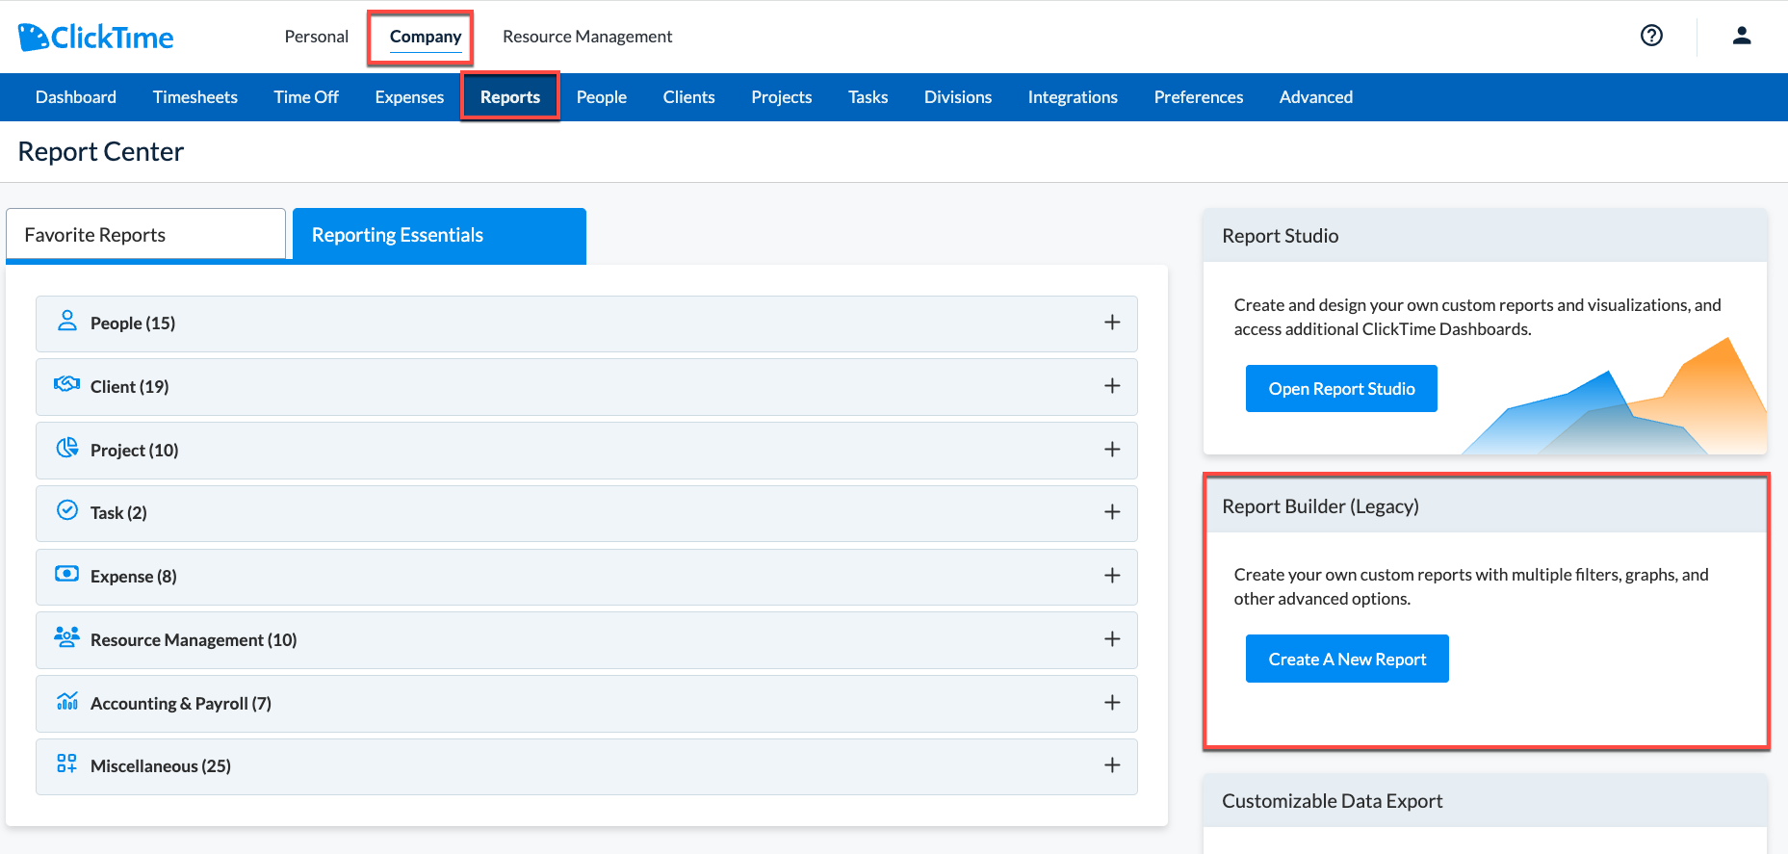Click the Miscellaneous grid icon

coord(66,763)
